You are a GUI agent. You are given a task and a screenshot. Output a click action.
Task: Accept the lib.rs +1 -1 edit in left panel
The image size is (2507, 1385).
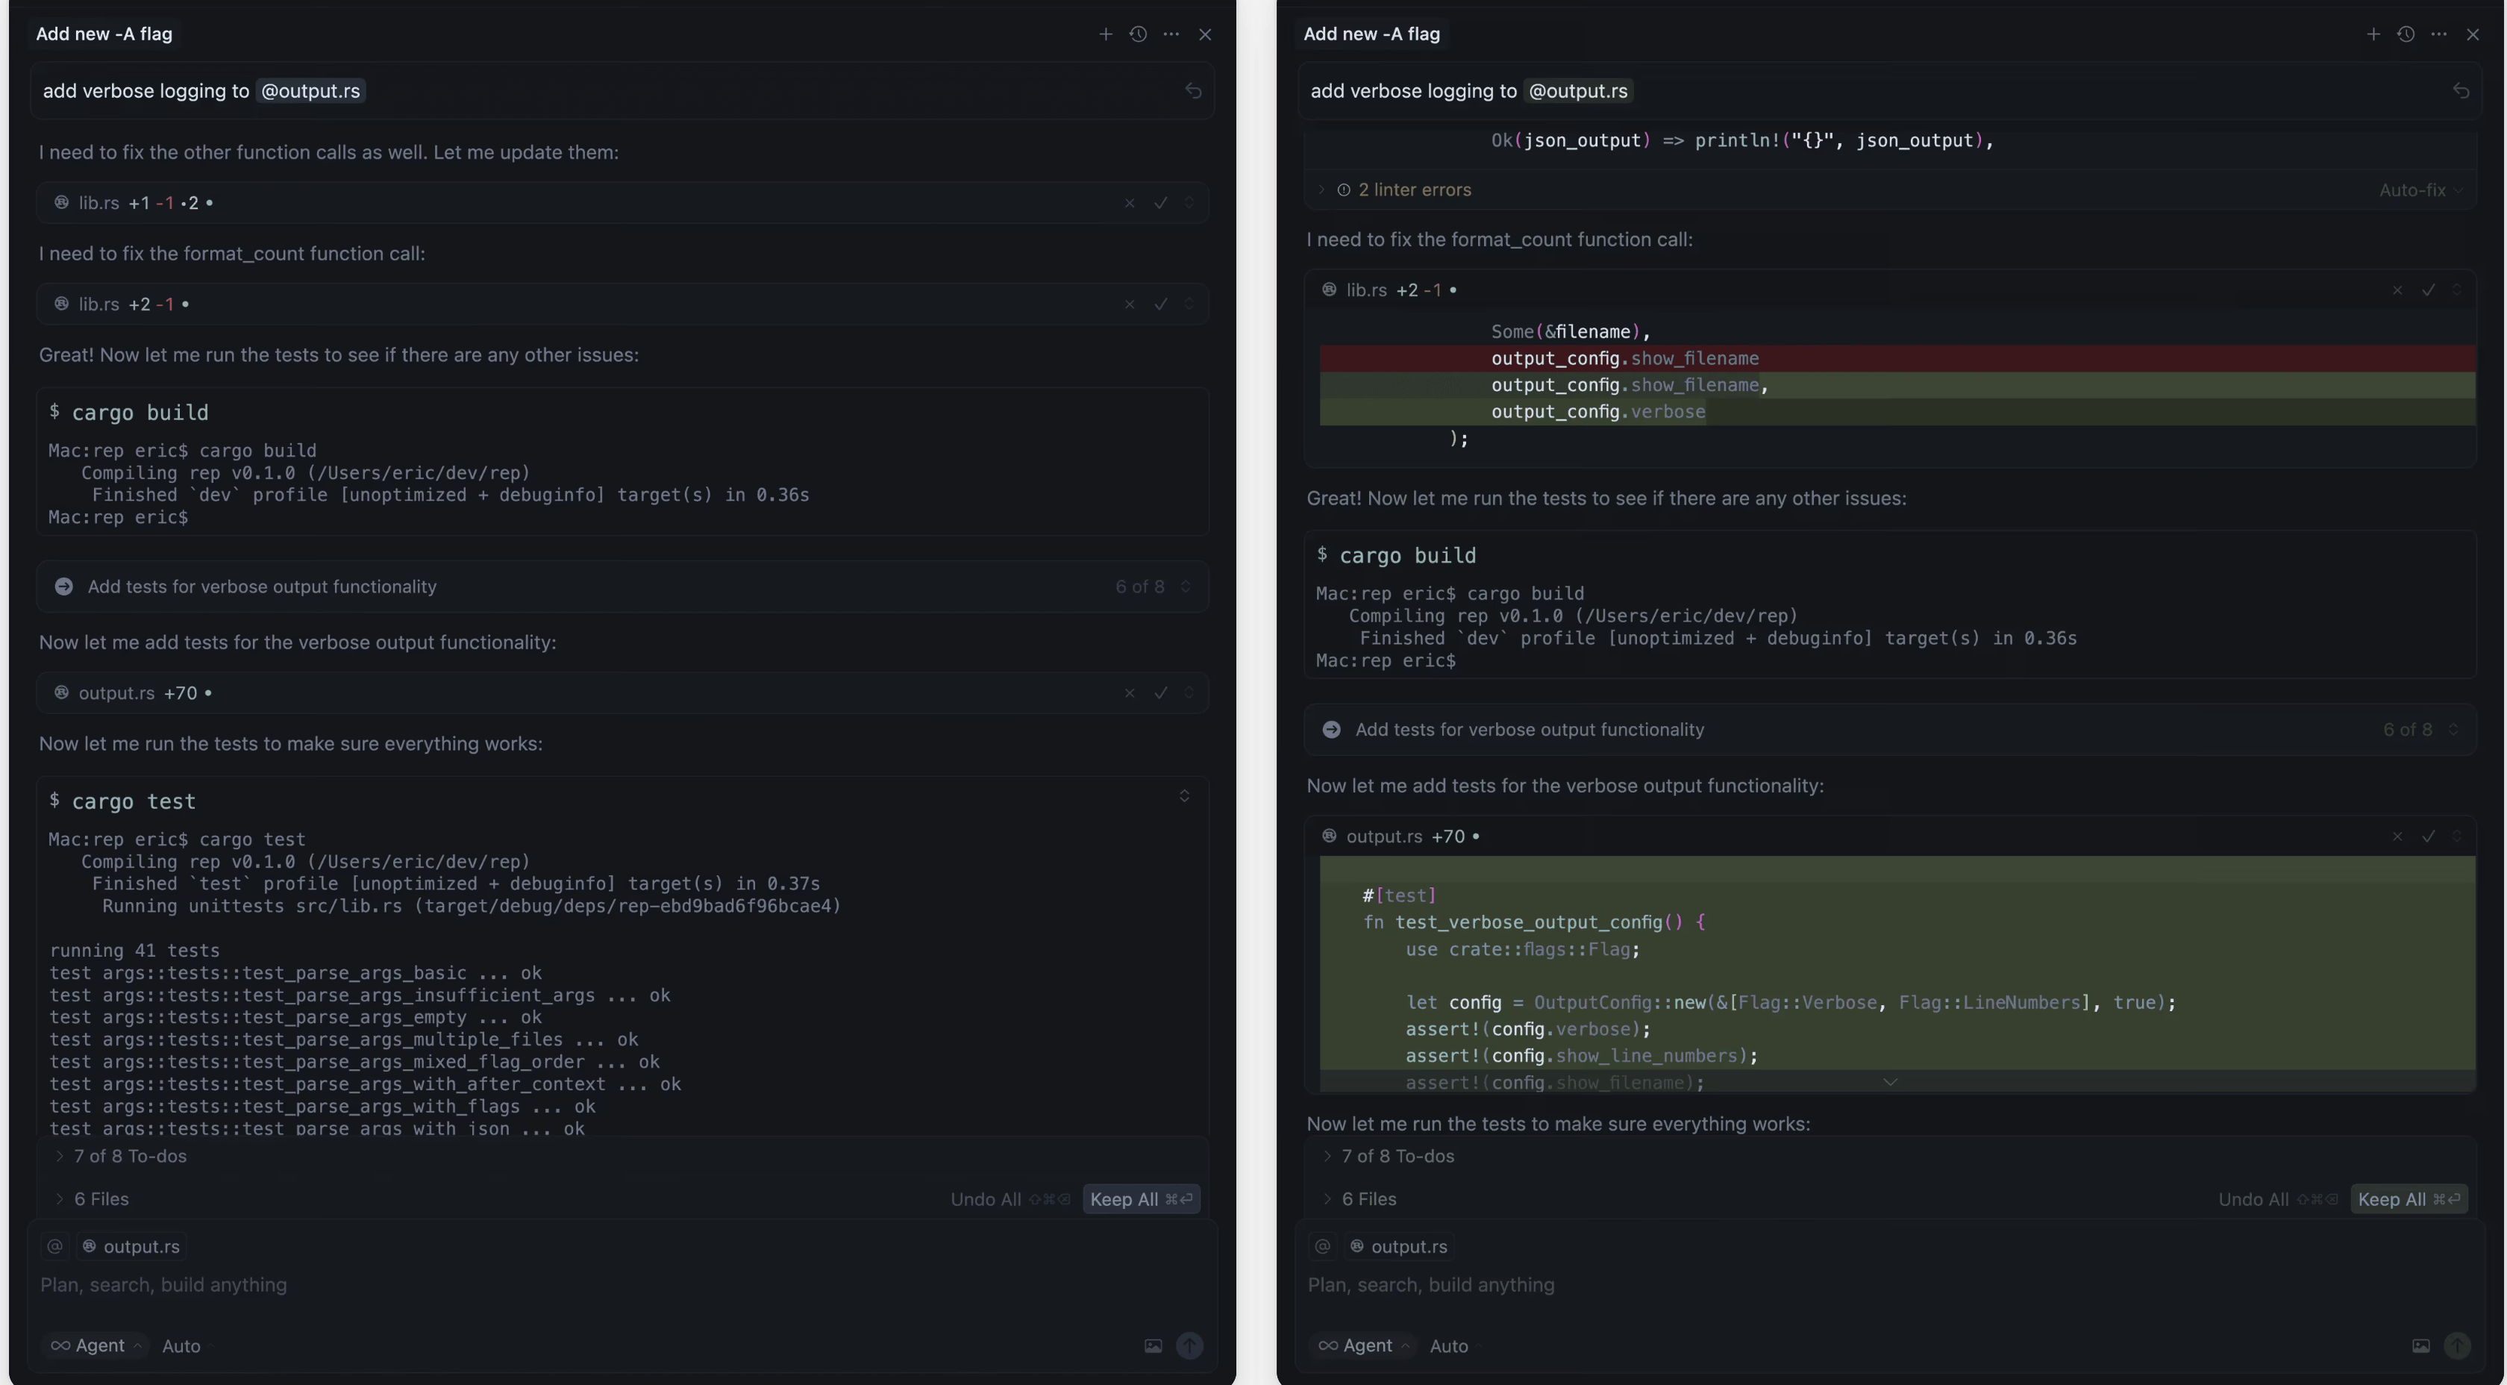pyautogui.click(x=1160, y=204)
